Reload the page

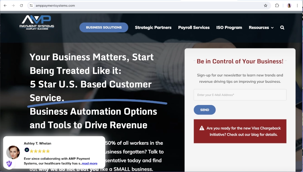22,6
